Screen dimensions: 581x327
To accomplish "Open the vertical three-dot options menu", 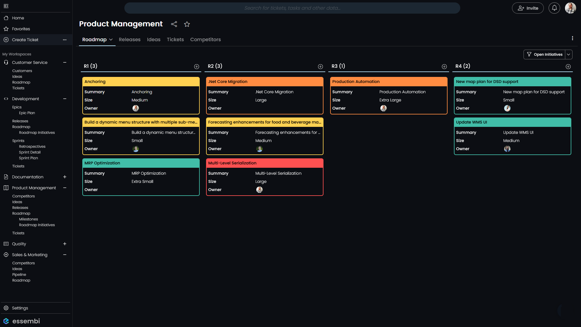I will point(572,38).
